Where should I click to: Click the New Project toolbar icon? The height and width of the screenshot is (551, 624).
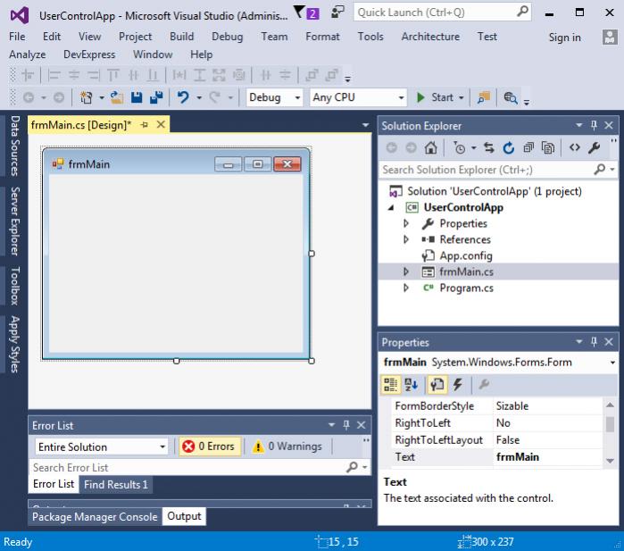point(86,97)
